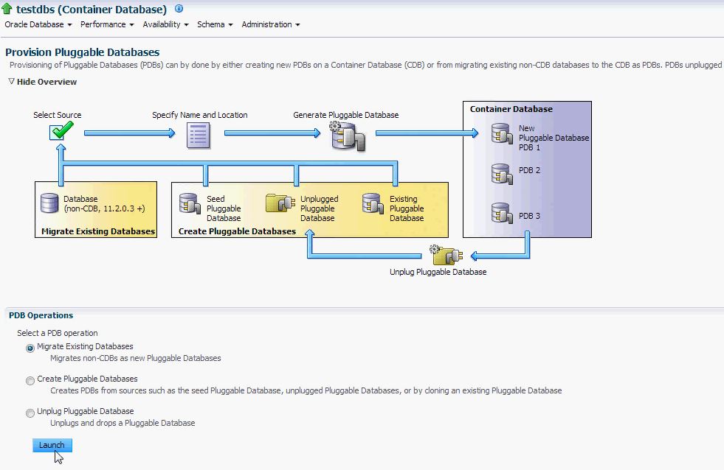The width and height of the screenshot is (724, 470).
Task: Click the Existing Pluggable Database icon
Action: [x=373, y=204]
